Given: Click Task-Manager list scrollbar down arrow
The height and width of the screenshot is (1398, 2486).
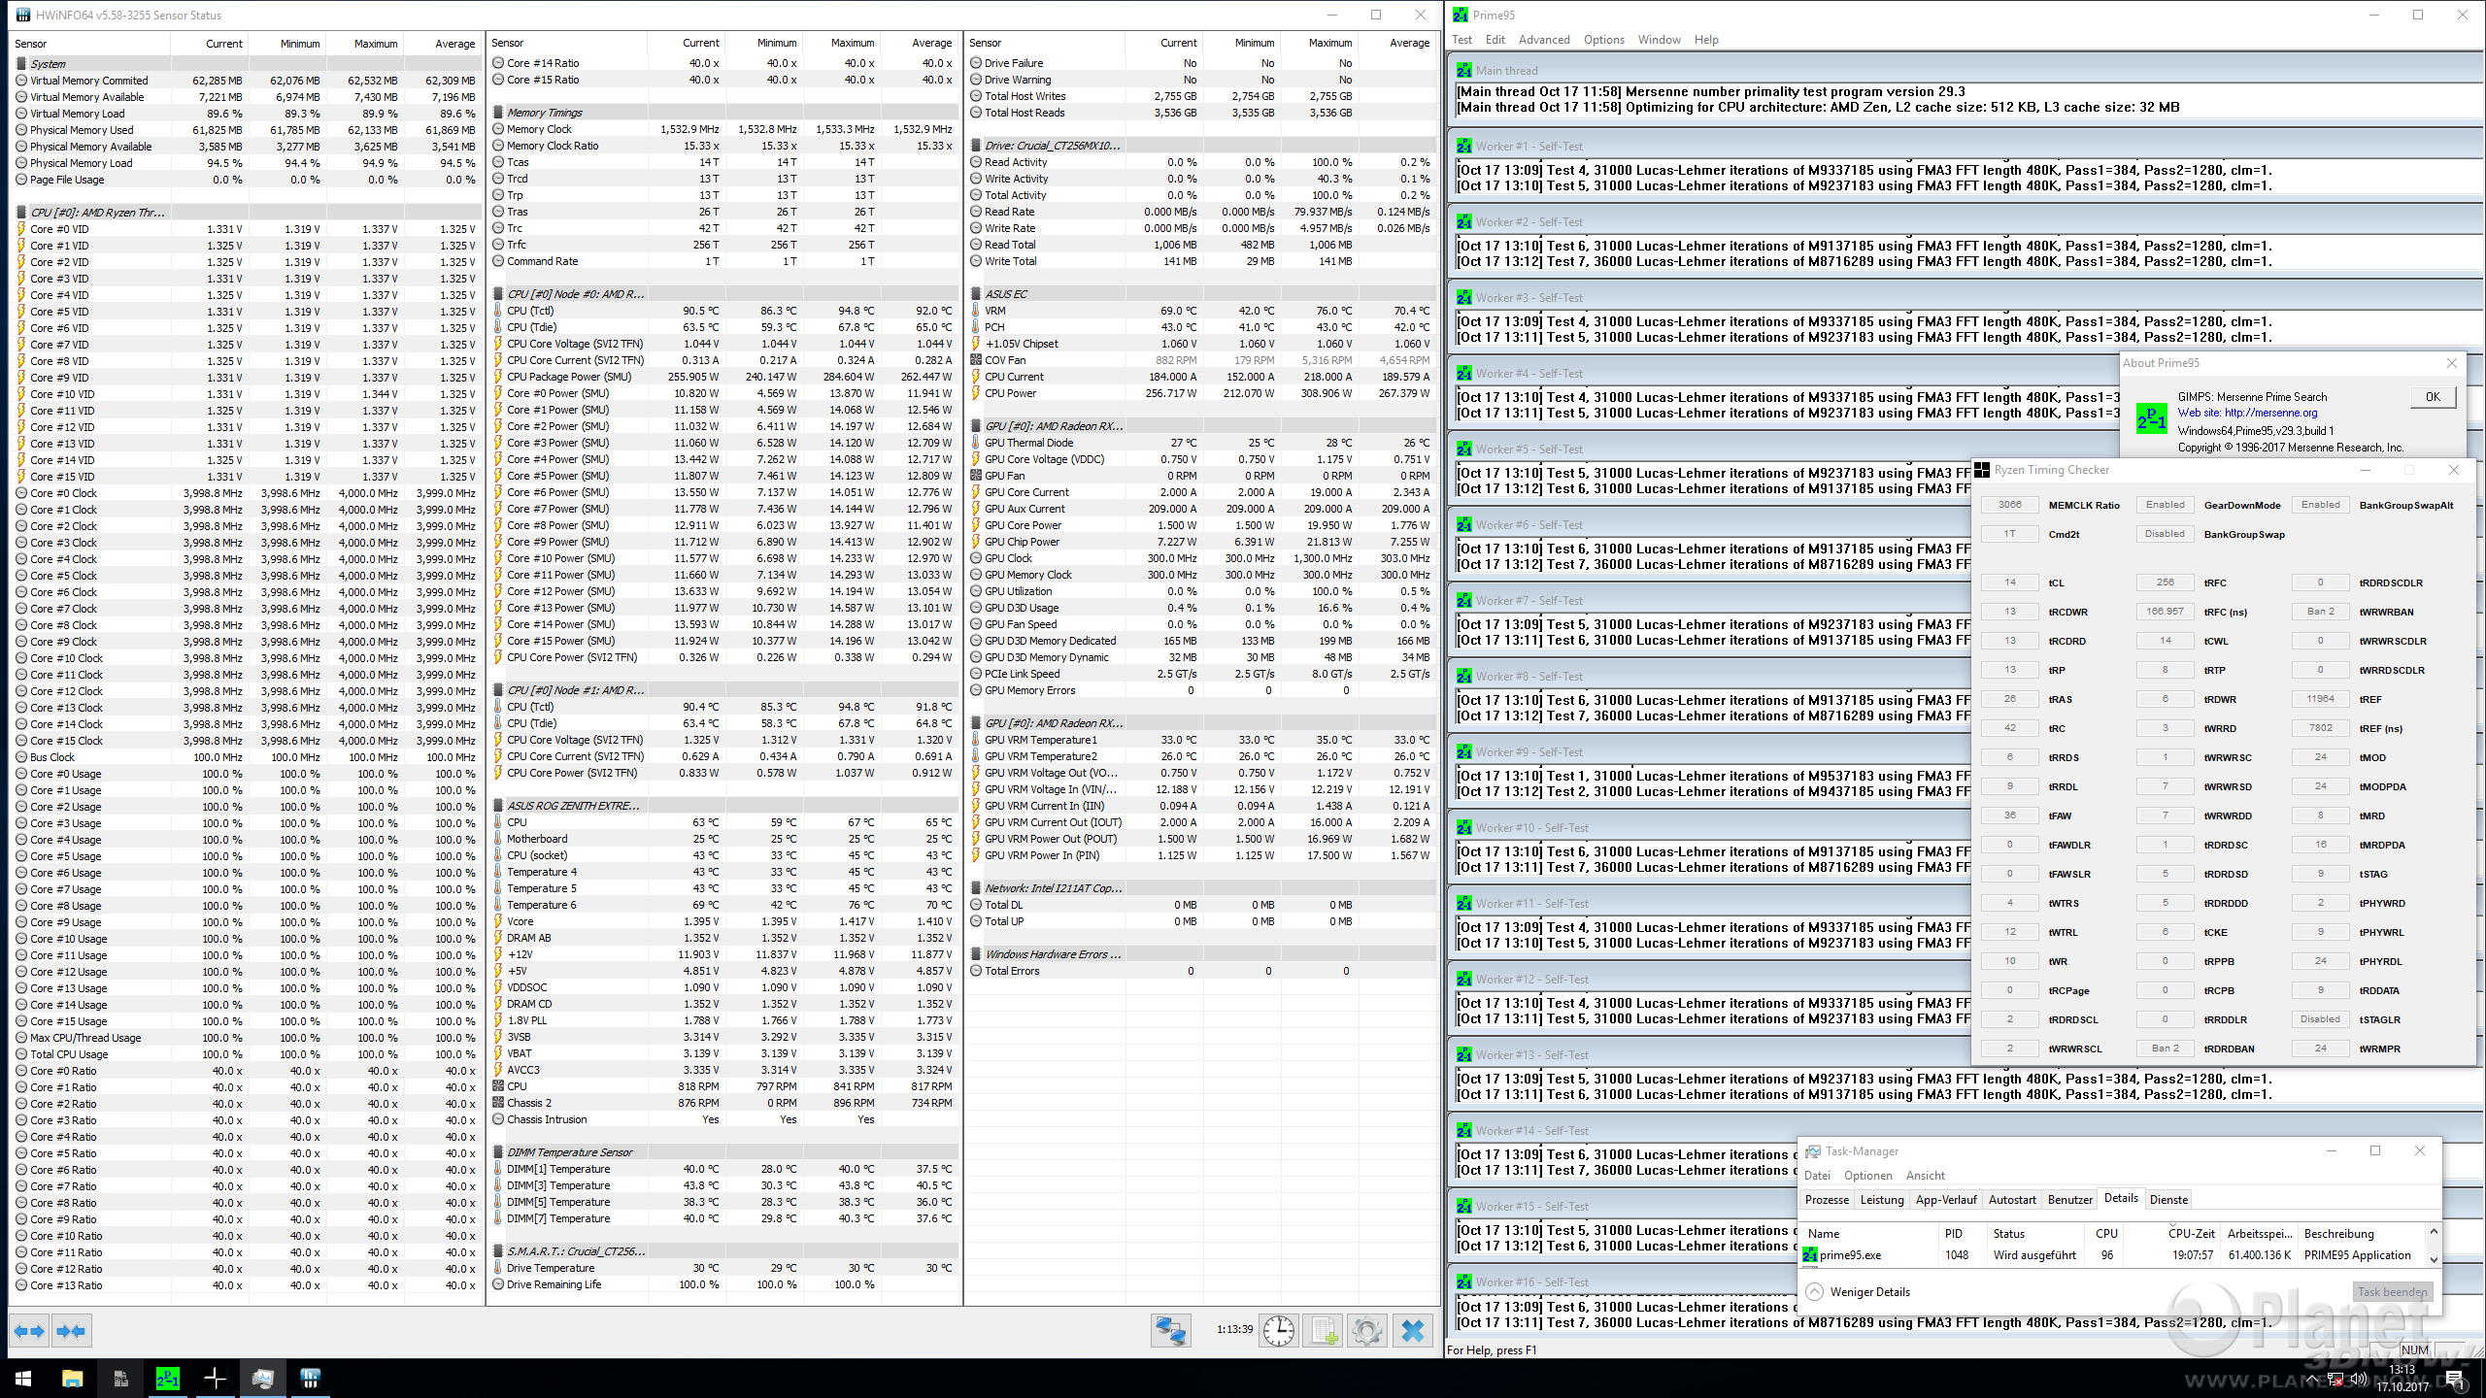Looking at the screenshot, I should (x=2434, y=1259).
